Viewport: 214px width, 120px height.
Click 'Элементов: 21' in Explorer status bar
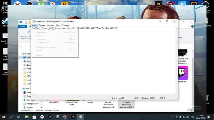tap(26, 110)
